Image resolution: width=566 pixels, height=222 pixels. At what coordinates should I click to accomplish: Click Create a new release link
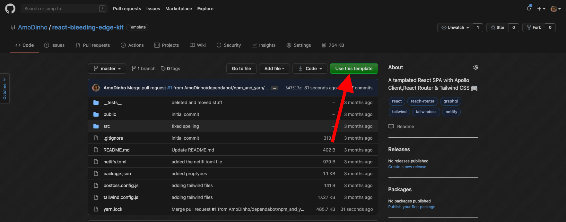(x=407, y=167)
